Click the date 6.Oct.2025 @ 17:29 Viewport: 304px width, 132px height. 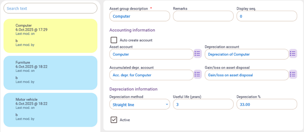32,30
